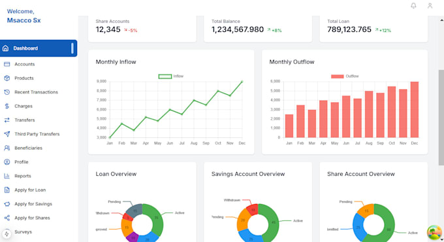
Task: Click the Share Accounts value 12,345
Action: tap(108, 29)
